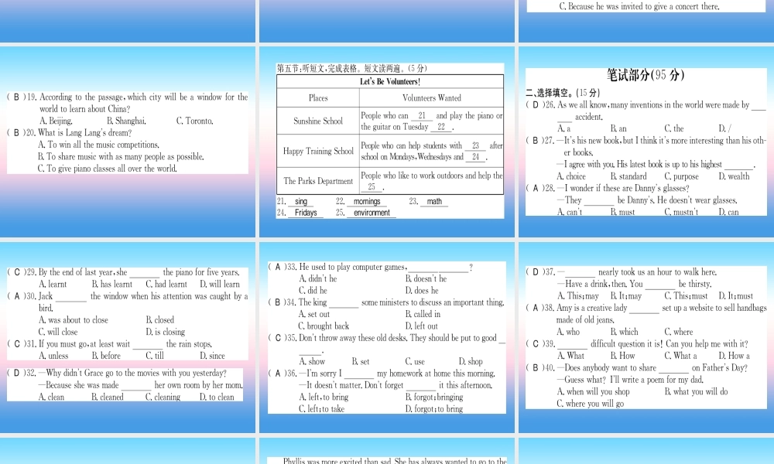
Task: Click option 'C. where' in question 38
Action: (x=678, y=333)
